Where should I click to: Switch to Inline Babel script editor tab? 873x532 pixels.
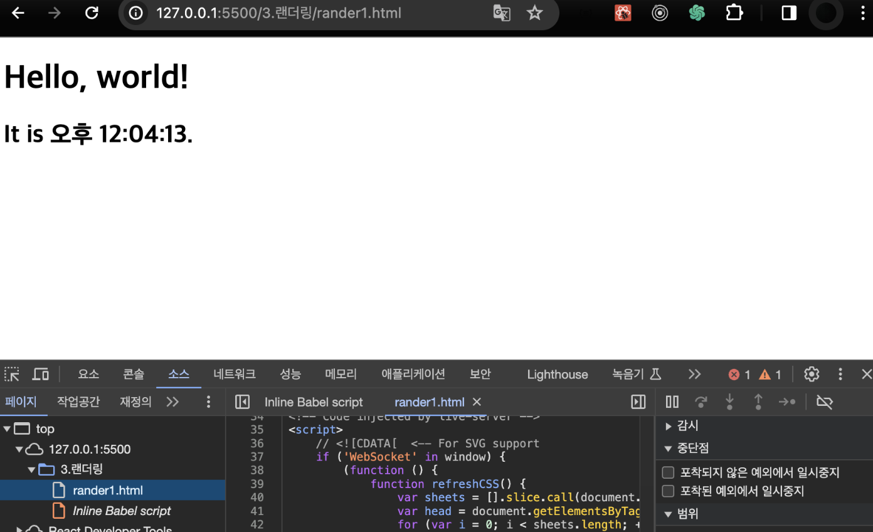coord(314,402)
